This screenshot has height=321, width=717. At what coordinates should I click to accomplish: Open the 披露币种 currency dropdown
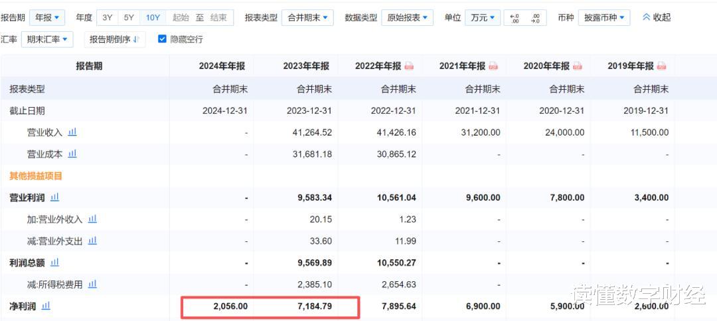(603, 17)
